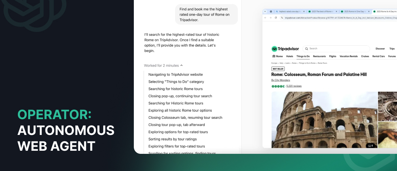Open the browser tab search dropdown arrow
This screenshot has height=171, width=397.
click(x=265, y=11)
